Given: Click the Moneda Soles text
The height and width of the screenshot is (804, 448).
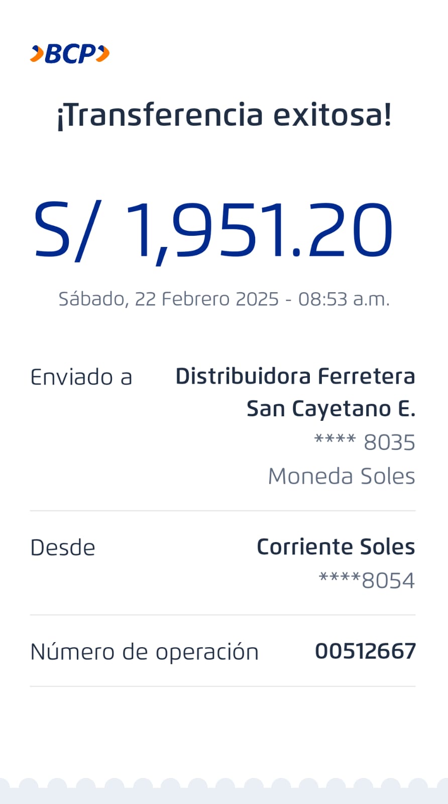Looking at the screenshot, I should pos(342,476).
